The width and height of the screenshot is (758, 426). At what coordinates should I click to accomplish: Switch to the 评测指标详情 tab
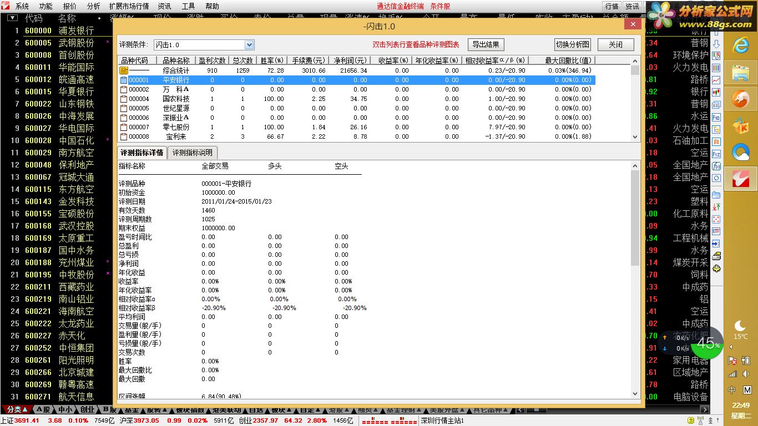pos(142,153)
